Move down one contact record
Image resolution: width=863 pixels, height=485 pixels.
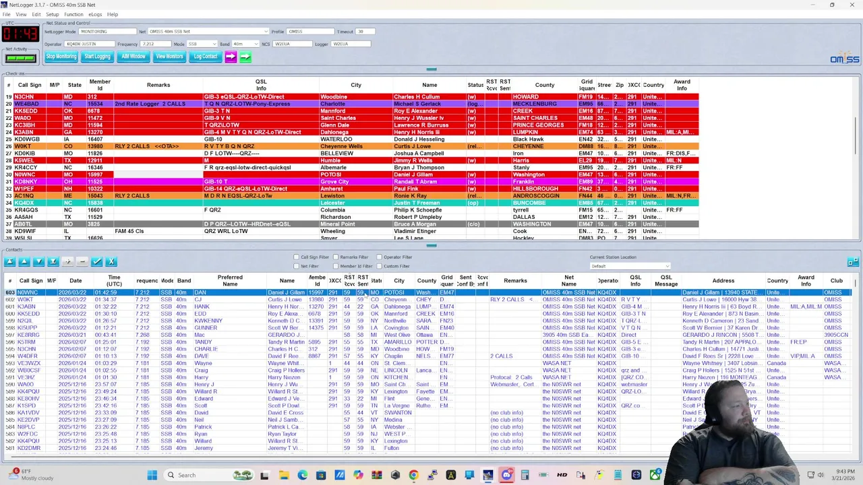tap(38, 261)
